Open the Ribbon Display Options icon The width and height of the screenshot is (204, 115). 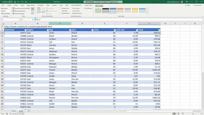click(187, 2)
